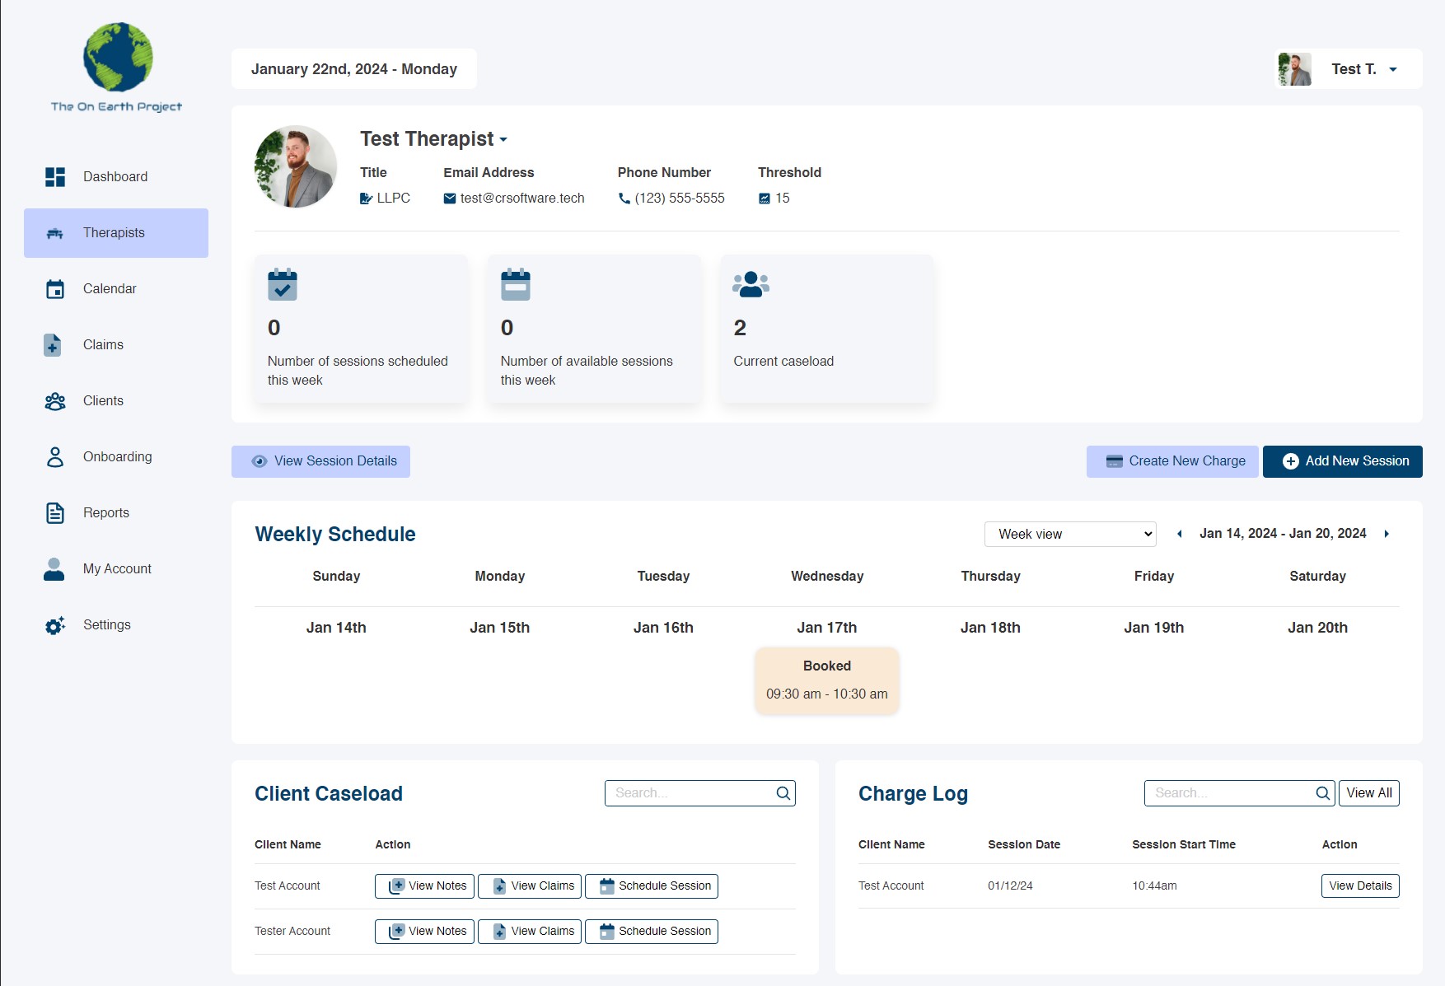This screenshot has width=1445, height=986.
Task: Expand the Test Therapist name dropdown
Action: pos(503,139)
